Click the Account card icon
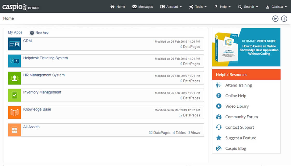291x166 pixels. tap(162, 7)
